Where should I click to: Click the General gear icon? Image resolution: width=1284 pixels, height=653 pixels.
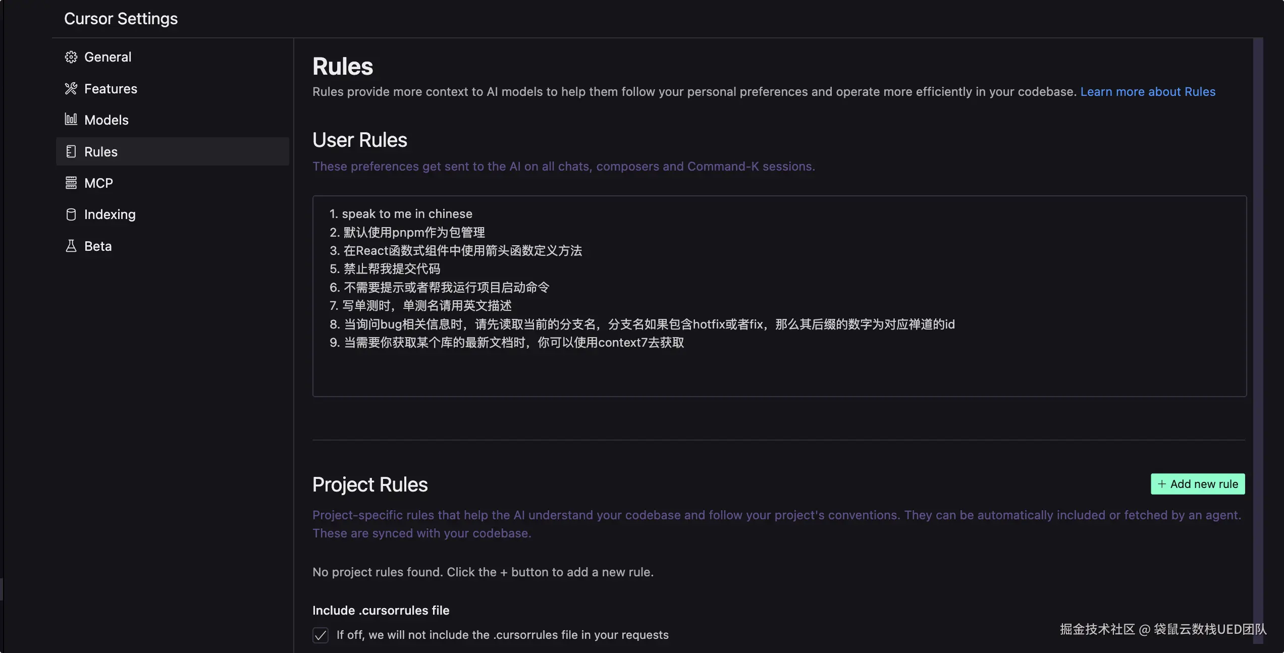click(x=71, y=57)
